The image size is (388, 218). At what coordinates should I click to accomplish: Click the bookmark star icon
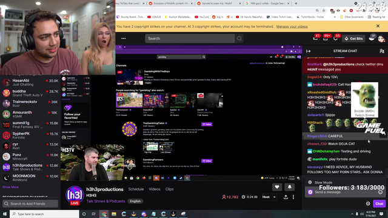(324, 11)
